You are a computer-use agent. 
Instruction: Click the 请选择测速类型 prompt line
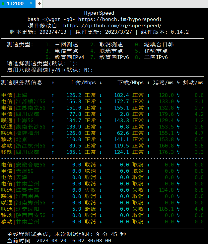[42, 64]
